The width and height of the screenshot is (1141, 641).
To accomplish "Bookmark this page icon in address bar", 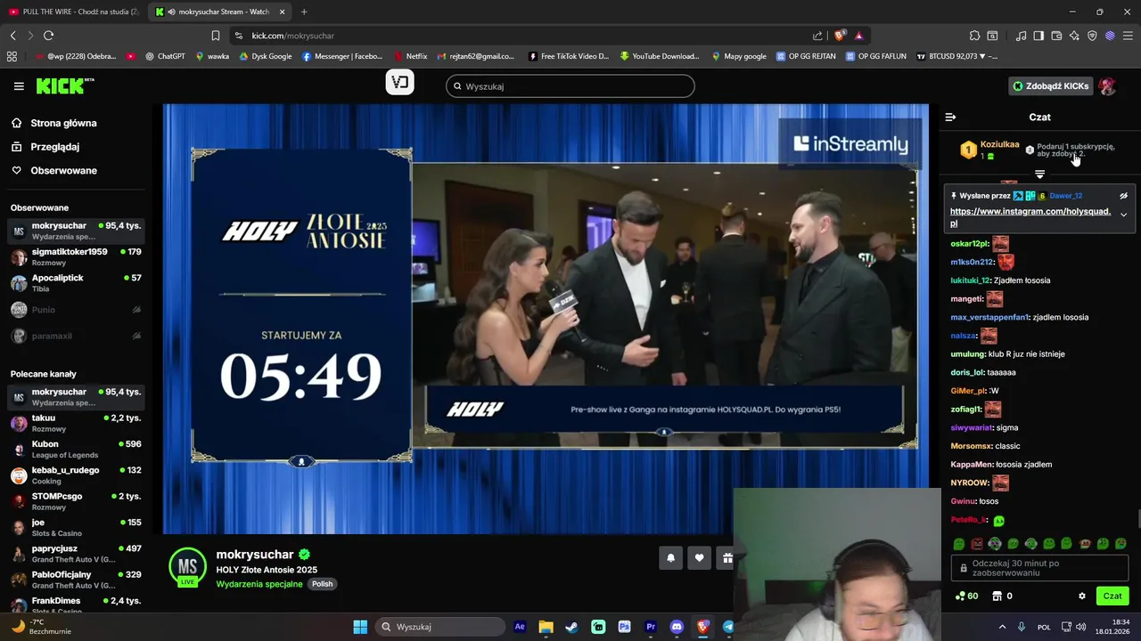I will [216, 36].
